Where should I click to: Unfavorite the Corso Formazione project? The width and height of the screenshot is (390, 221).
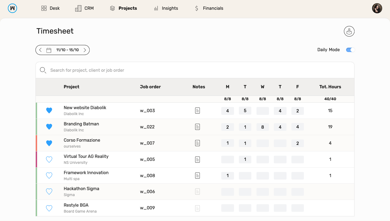point(49,143)
